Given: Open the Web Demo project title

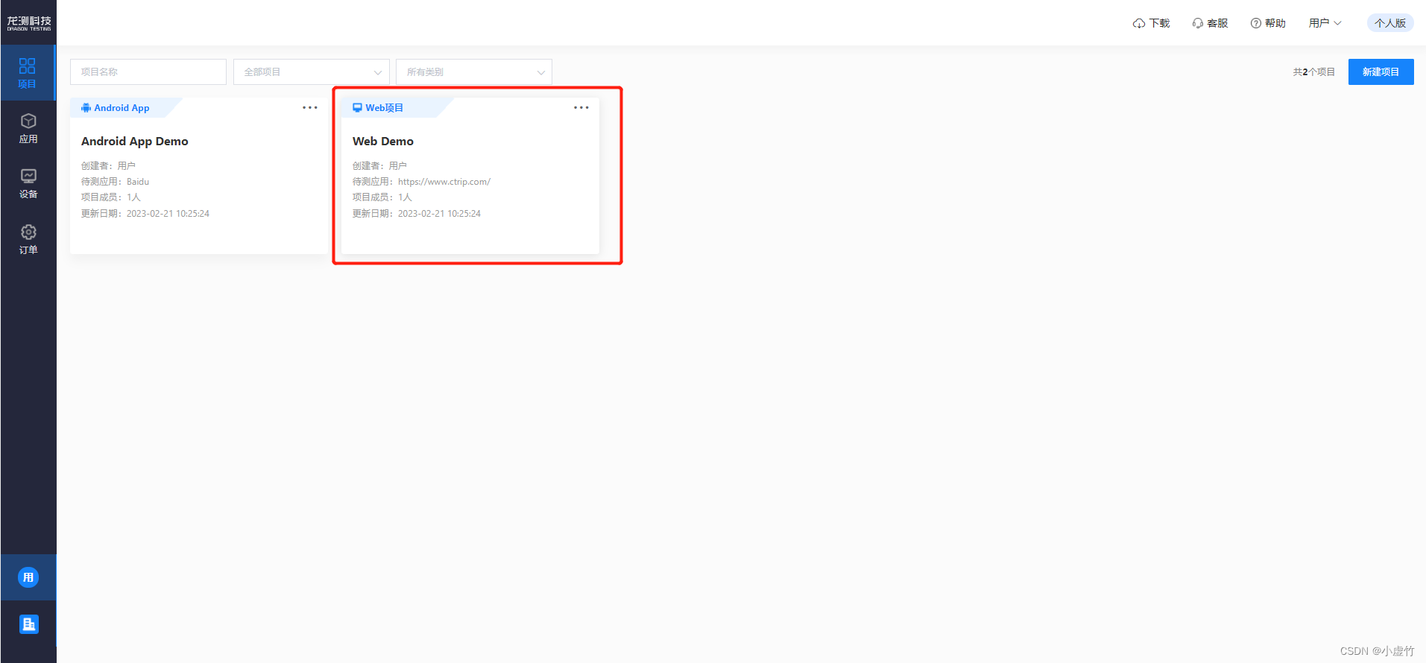Looking at the screenshot, I should [x=383, y=142].
